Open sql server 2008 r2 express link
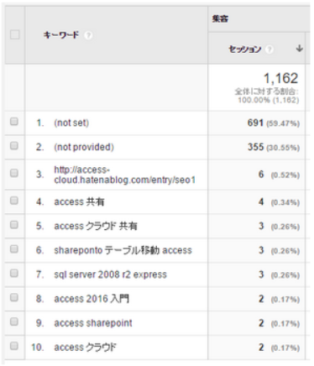The height and width of the screenshot is (366, 314). (x=110, y=274)
